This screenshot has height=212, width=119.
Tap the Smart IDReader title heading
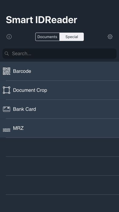pyautogui.click(x=42, y=20)
